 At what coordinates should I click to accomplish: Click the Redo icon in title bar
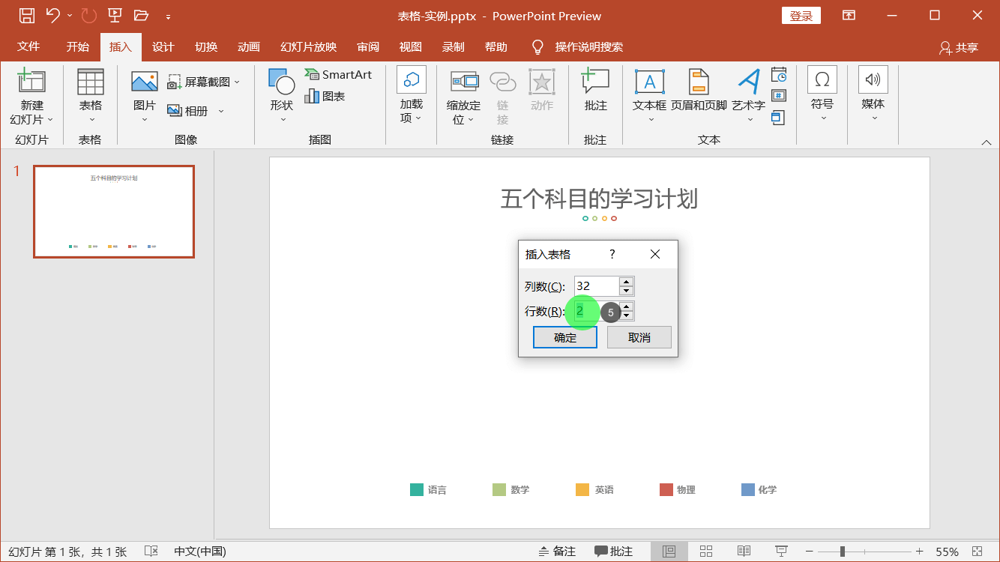(88, 15)
